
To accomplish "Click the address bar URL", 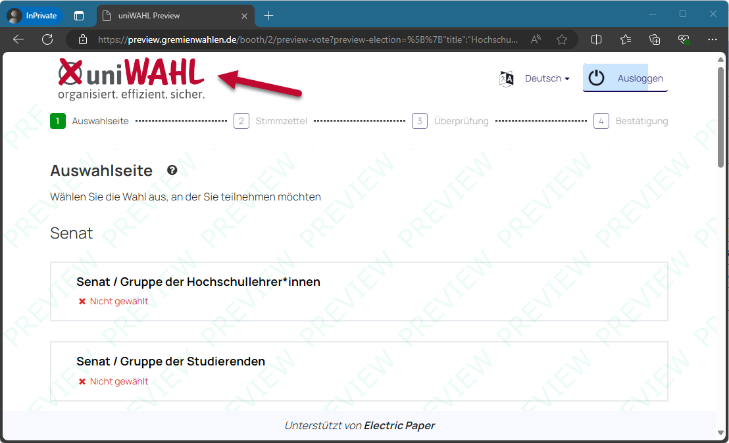I will pyautogui.click(x=307, y=39).
